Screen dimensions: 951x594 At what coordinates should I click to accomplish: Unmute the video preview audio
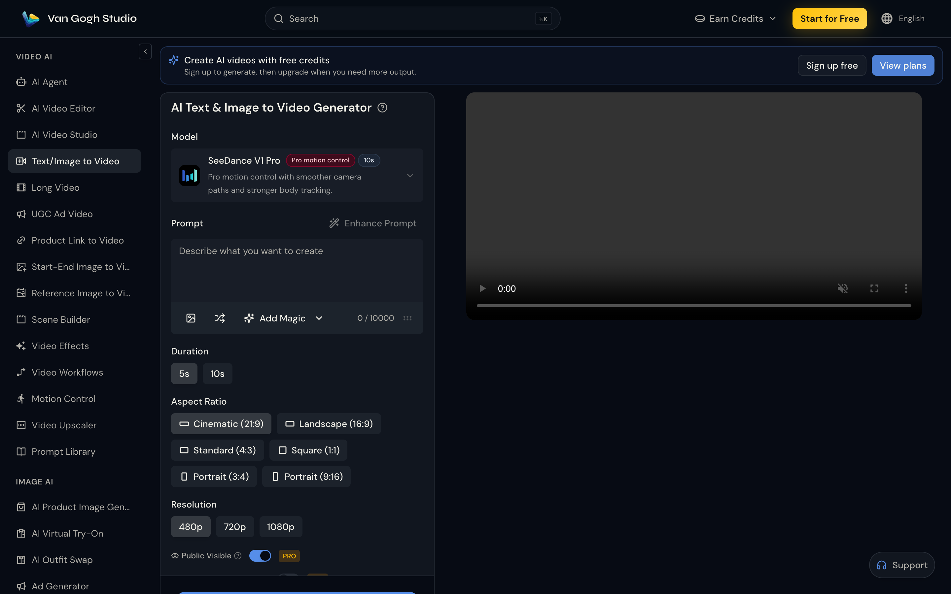coord(843,289)
